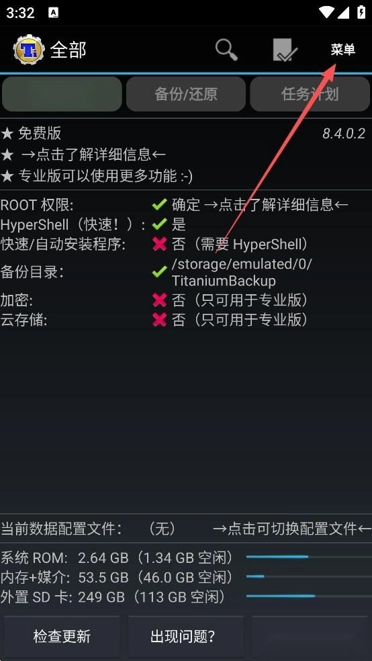Open backup directory path /storage/emulated/0/TitaniumBackup
The image size is (372, 661).
242,272
